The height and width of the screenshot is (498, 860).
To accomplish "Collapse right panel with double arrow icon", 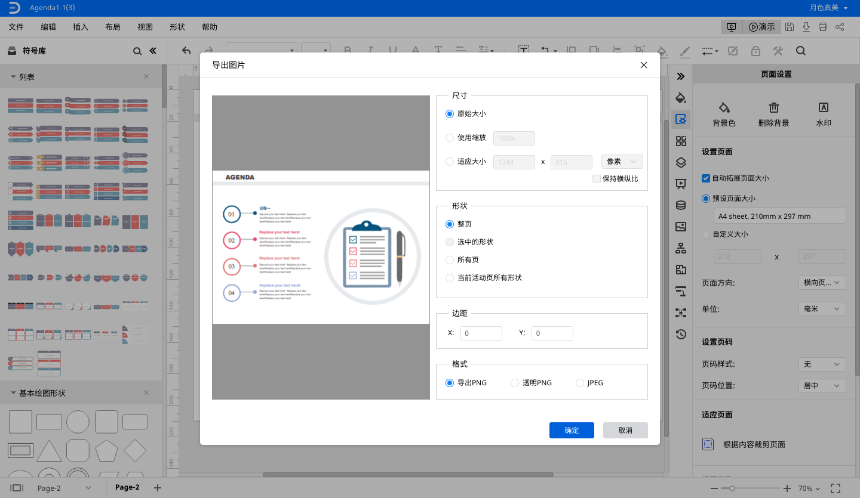I will [681, 76].
